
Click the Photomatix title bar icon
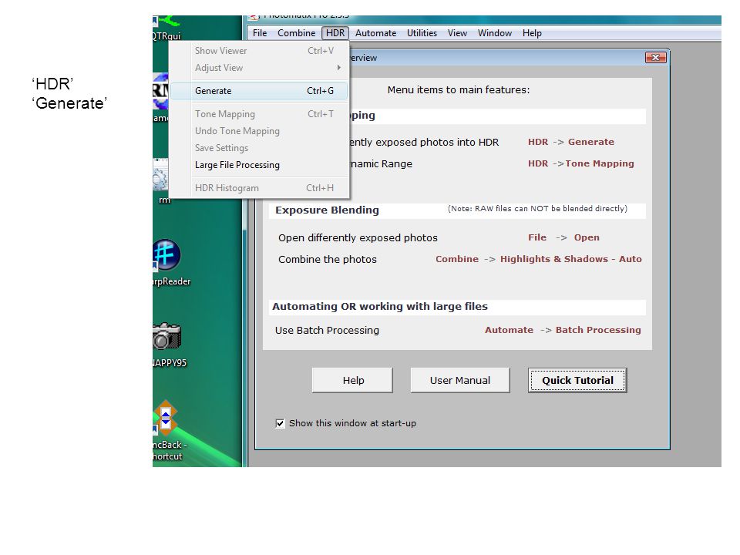click(254, 18)
